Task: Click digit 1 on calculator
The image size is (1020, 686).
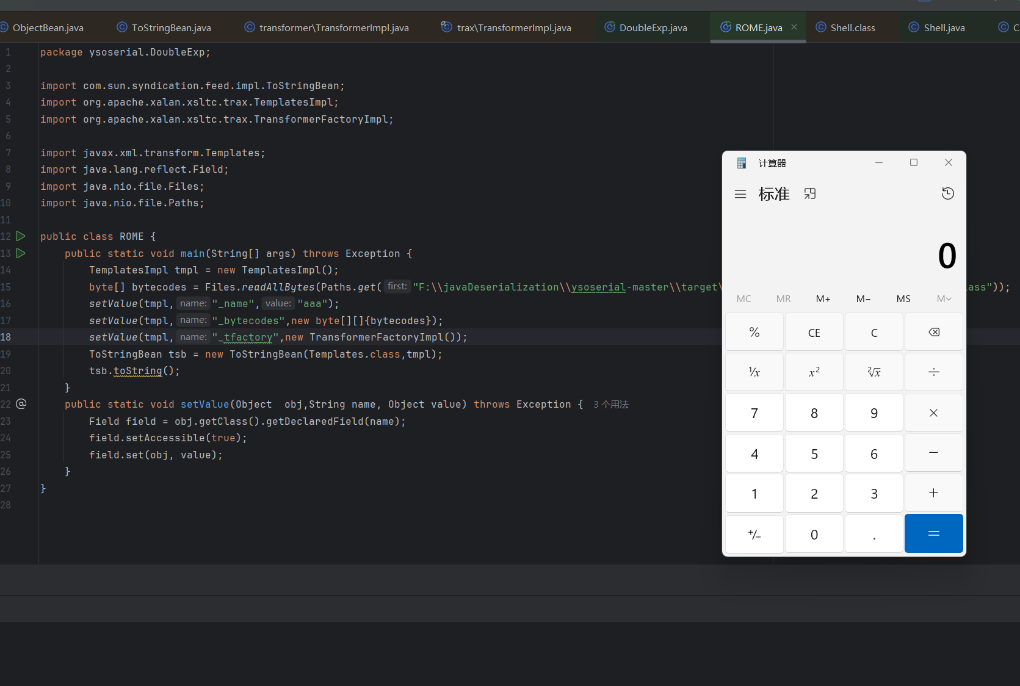Action: point(754,493)
